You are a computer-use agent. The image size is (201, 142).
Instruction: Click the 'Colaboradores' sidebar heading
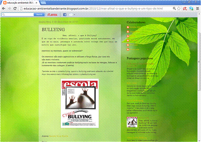click(x=136, y=22)
